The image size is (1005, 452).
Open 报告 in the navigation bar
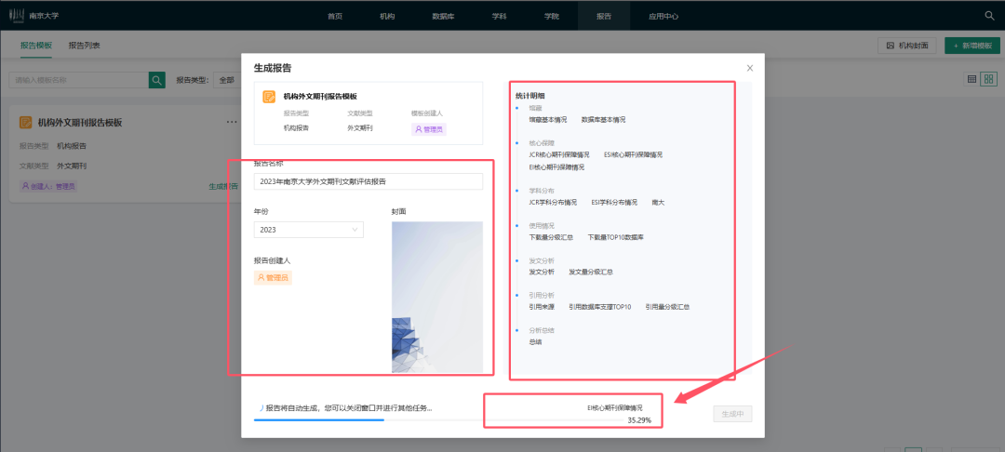(x=604, y=16)
